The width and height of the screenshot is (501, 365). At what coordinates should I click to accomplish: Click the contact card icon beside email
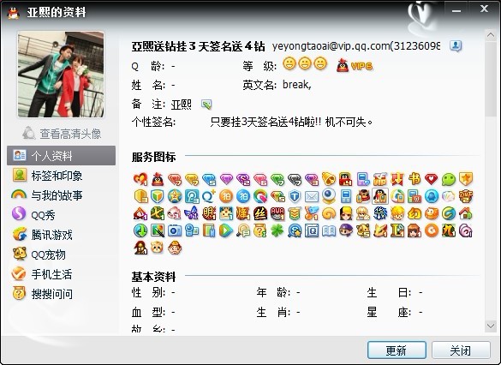click(456, 46)
